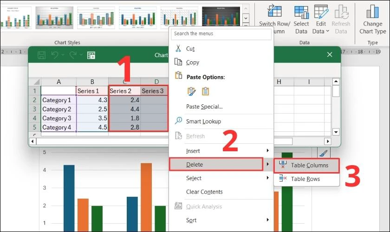Choose Paste Special from the context menu
The width and height of the screenshot is (390, 232).
coord(204,107)
